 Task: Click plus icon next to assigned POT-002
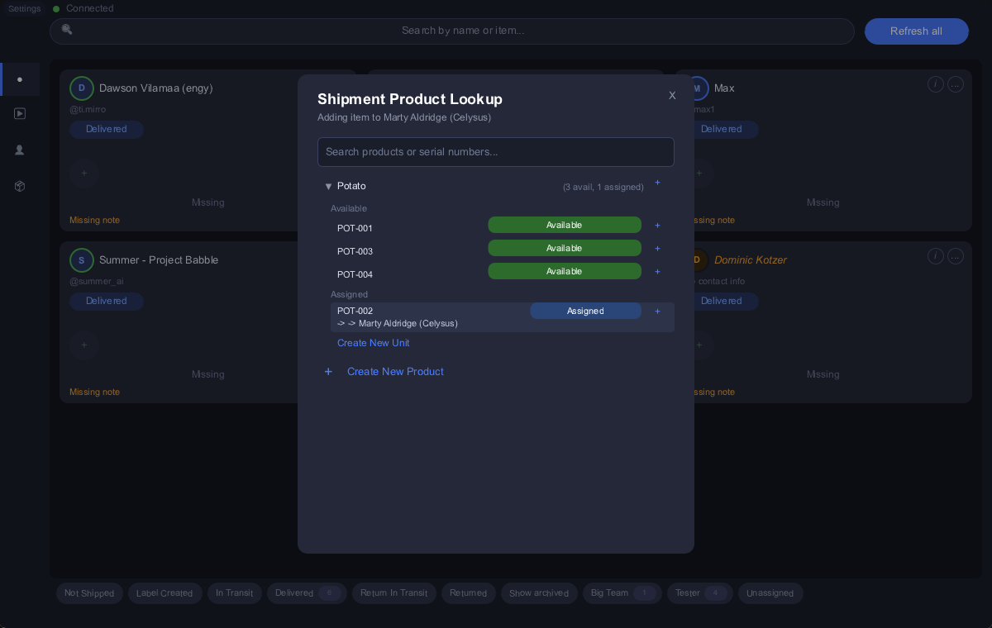coord(657,311)
